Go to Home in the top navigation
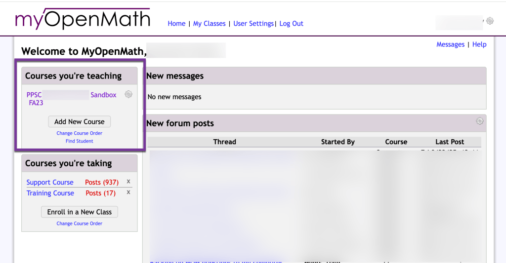The height and width of the screenshot is (263, 506). 176,24
